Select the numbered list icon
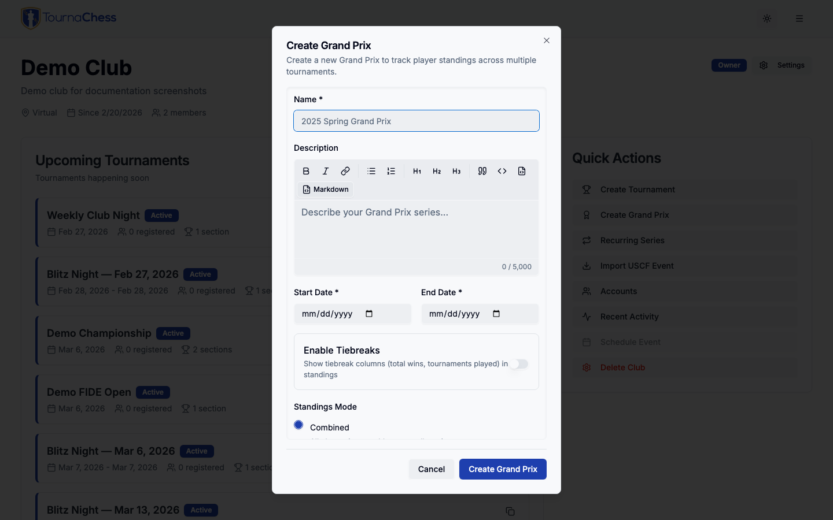Viewport: 833px width, 520px height. [391, 171]
